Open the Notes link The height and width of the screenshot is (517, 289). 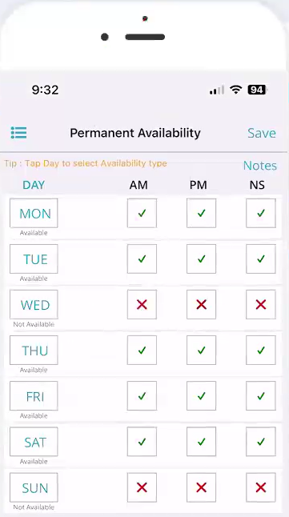click(260, 166)
